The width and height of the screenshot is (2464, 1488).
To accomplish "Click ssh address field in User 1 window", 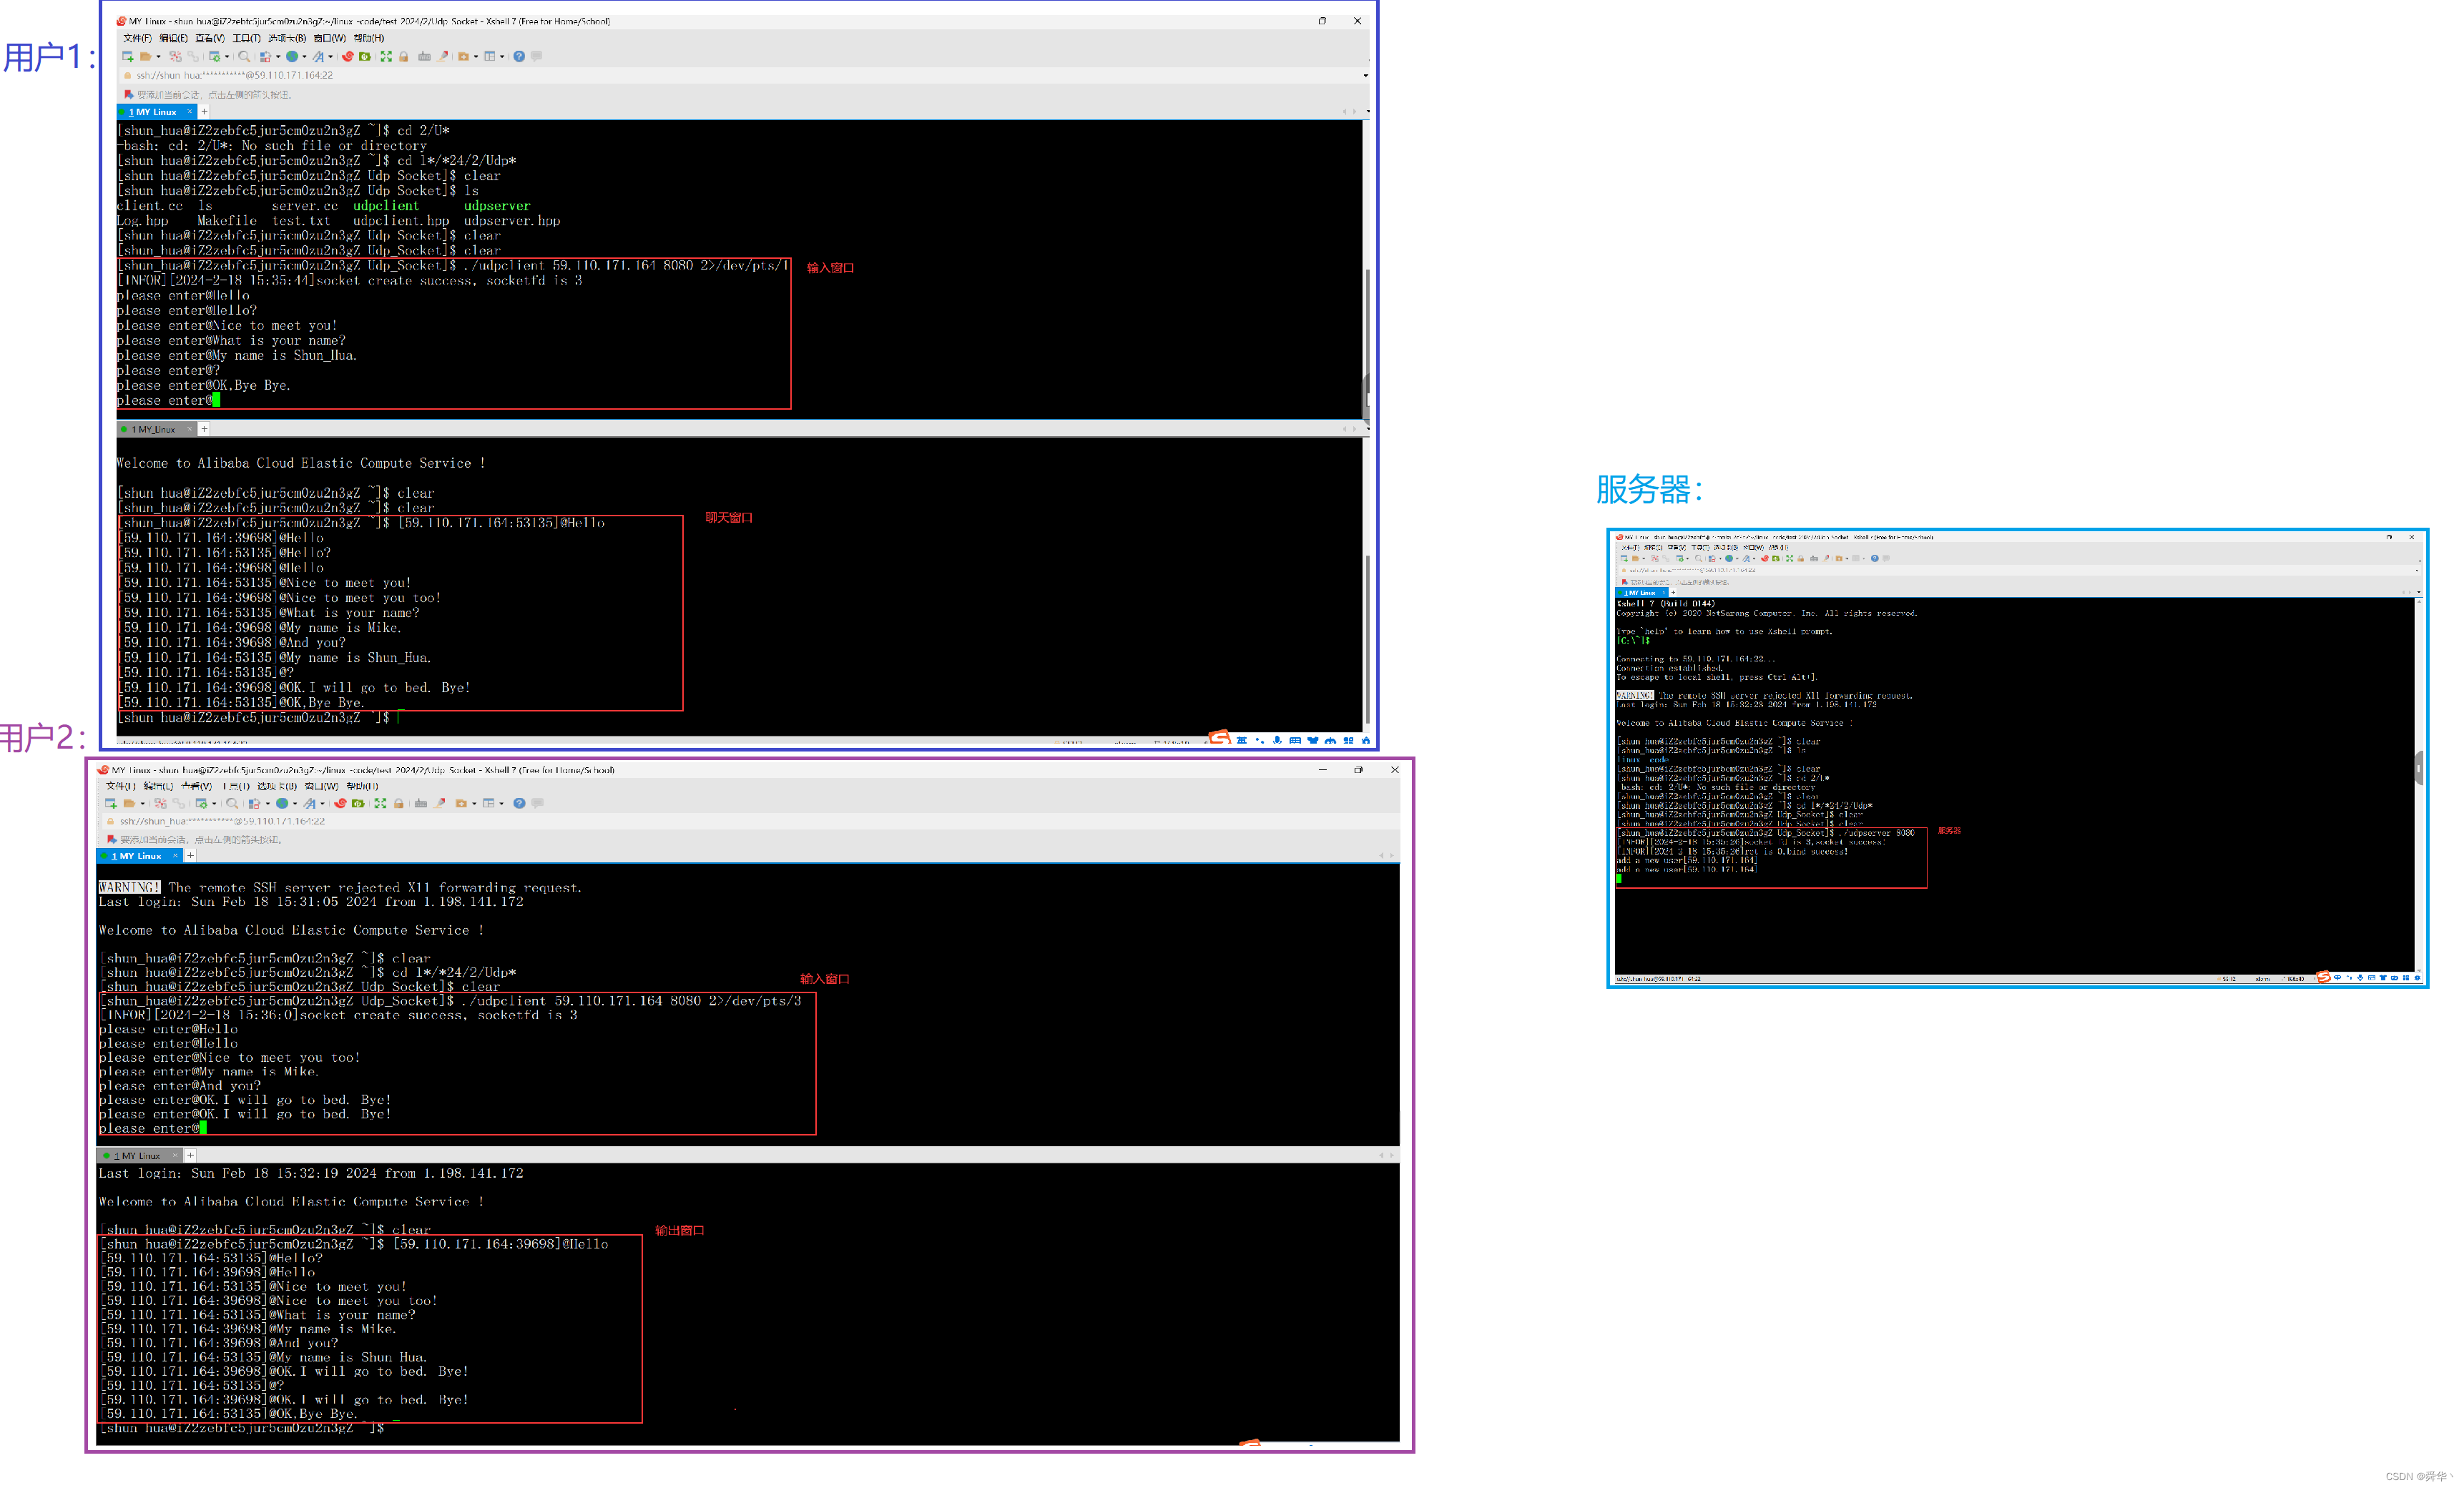I will click(x=740, y=76).
